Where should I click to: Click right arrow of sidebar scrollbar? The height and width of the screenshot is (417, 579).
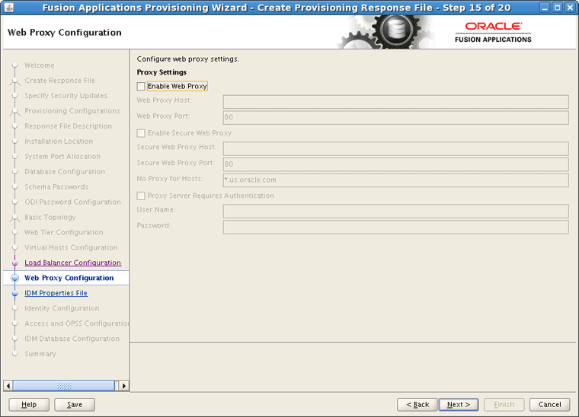tap(124, 386)
